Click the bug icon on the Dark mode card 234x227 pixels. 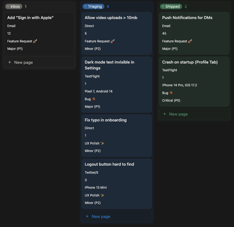[94, 99]
